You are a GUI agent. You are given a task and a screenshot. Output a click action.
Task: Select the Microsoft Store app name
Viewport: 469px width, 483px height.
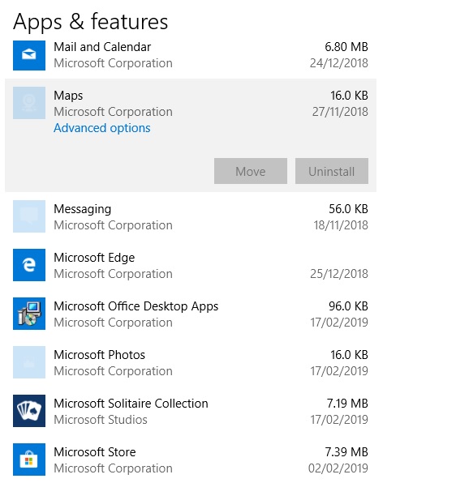[95, 452]
